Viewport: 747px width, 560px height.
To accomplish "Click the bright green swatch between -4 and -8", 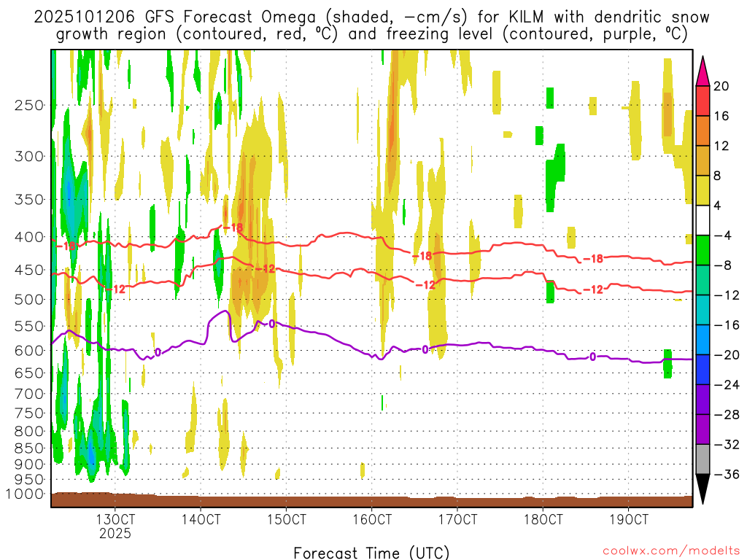I will [703, 250].
